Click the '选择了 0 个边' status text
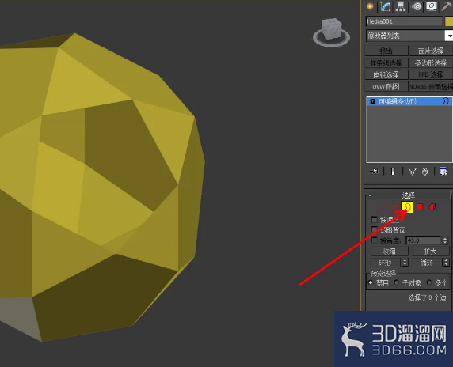453x367 pixels. point(427,297)
